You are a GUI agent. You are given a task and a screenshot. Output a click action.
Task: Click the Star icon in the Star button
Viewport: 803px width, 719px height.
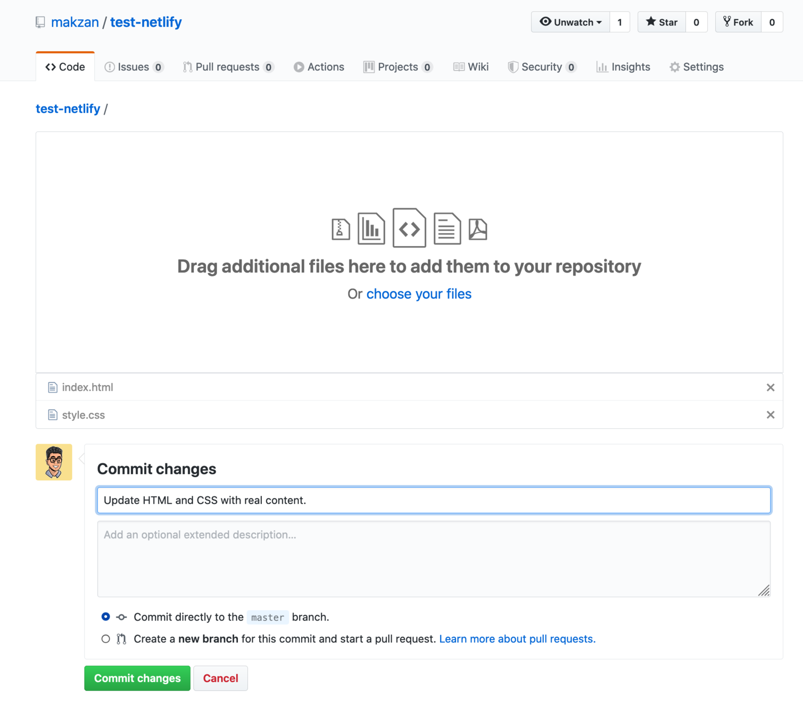[651, 21]
